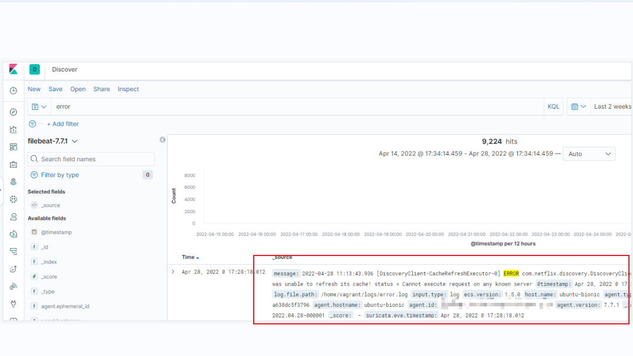Open the calendar quick date menu
Screen dimensions: 633x356
pyautogui.click(x=578, y=106)
